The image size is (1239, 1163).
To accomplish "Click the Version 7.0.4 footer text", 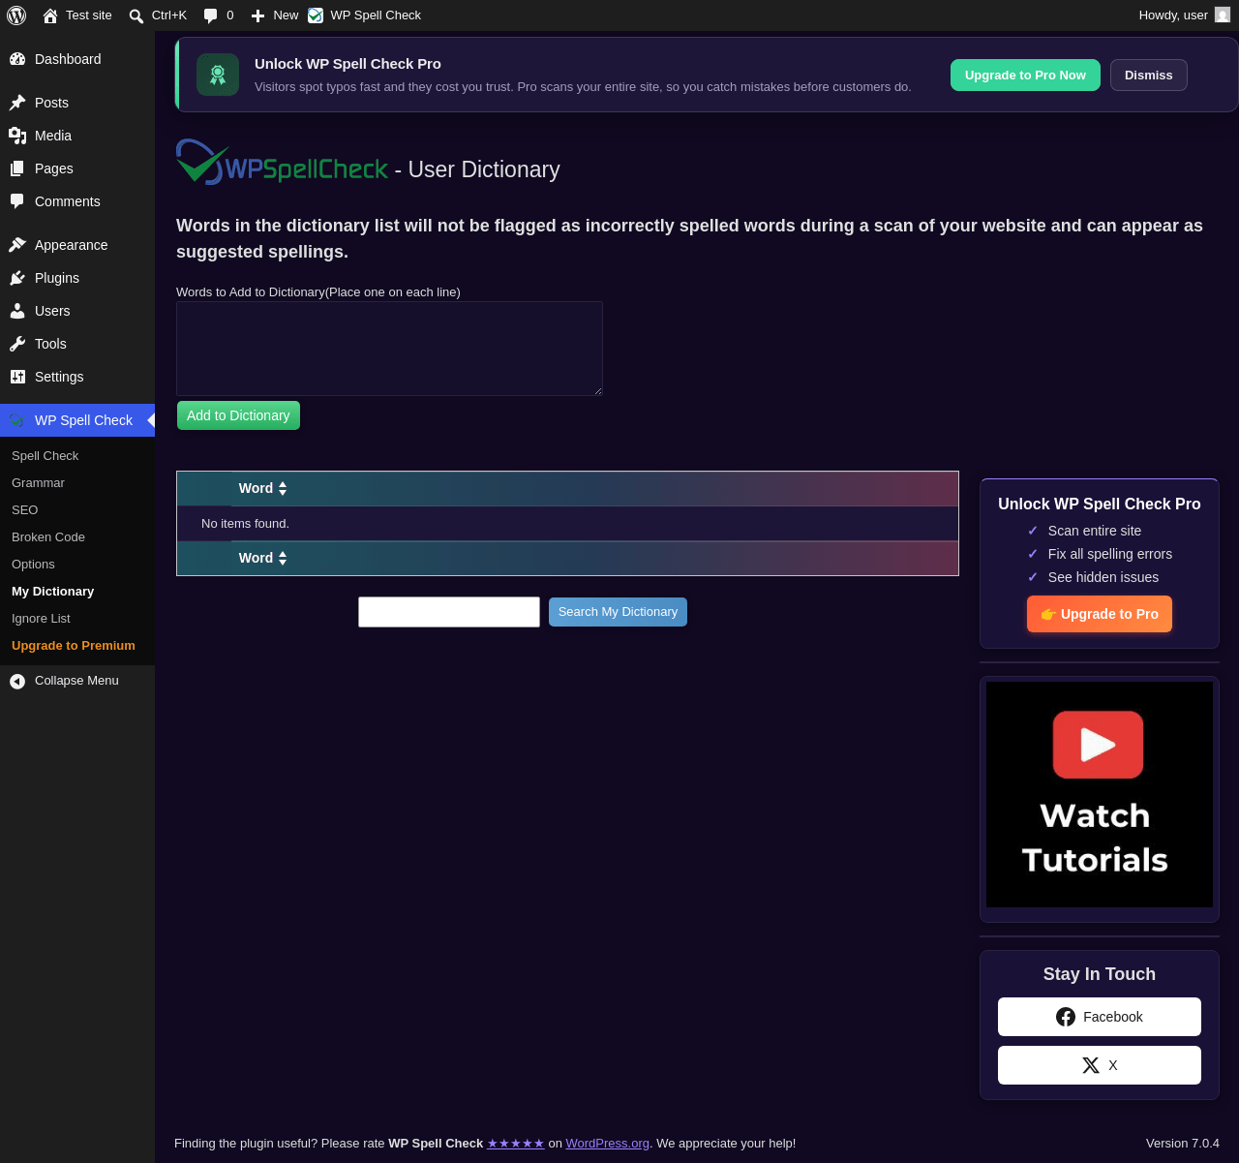I will coord(1183,1144).
